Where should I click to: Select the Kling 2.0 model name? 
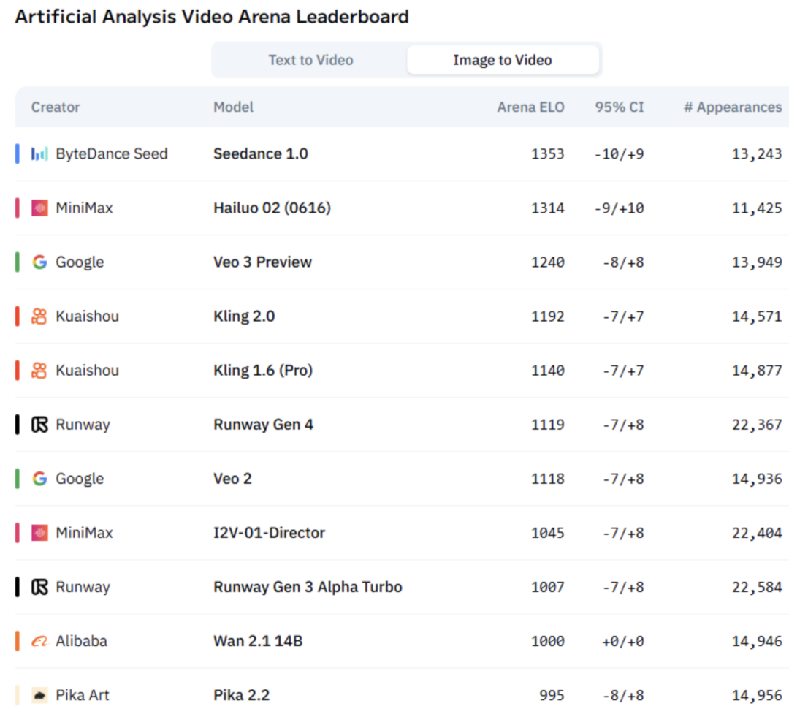click(244, 316)
